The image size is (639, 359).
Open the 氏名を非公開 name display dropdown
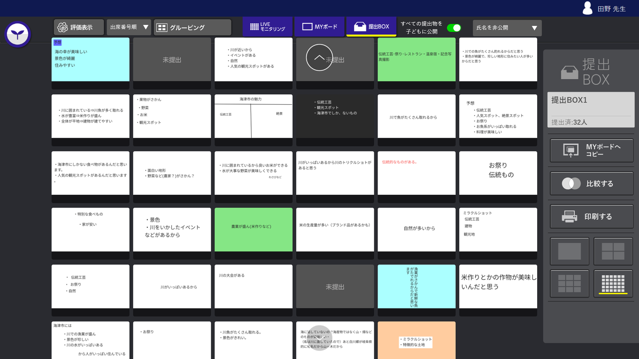pos(507,28)
